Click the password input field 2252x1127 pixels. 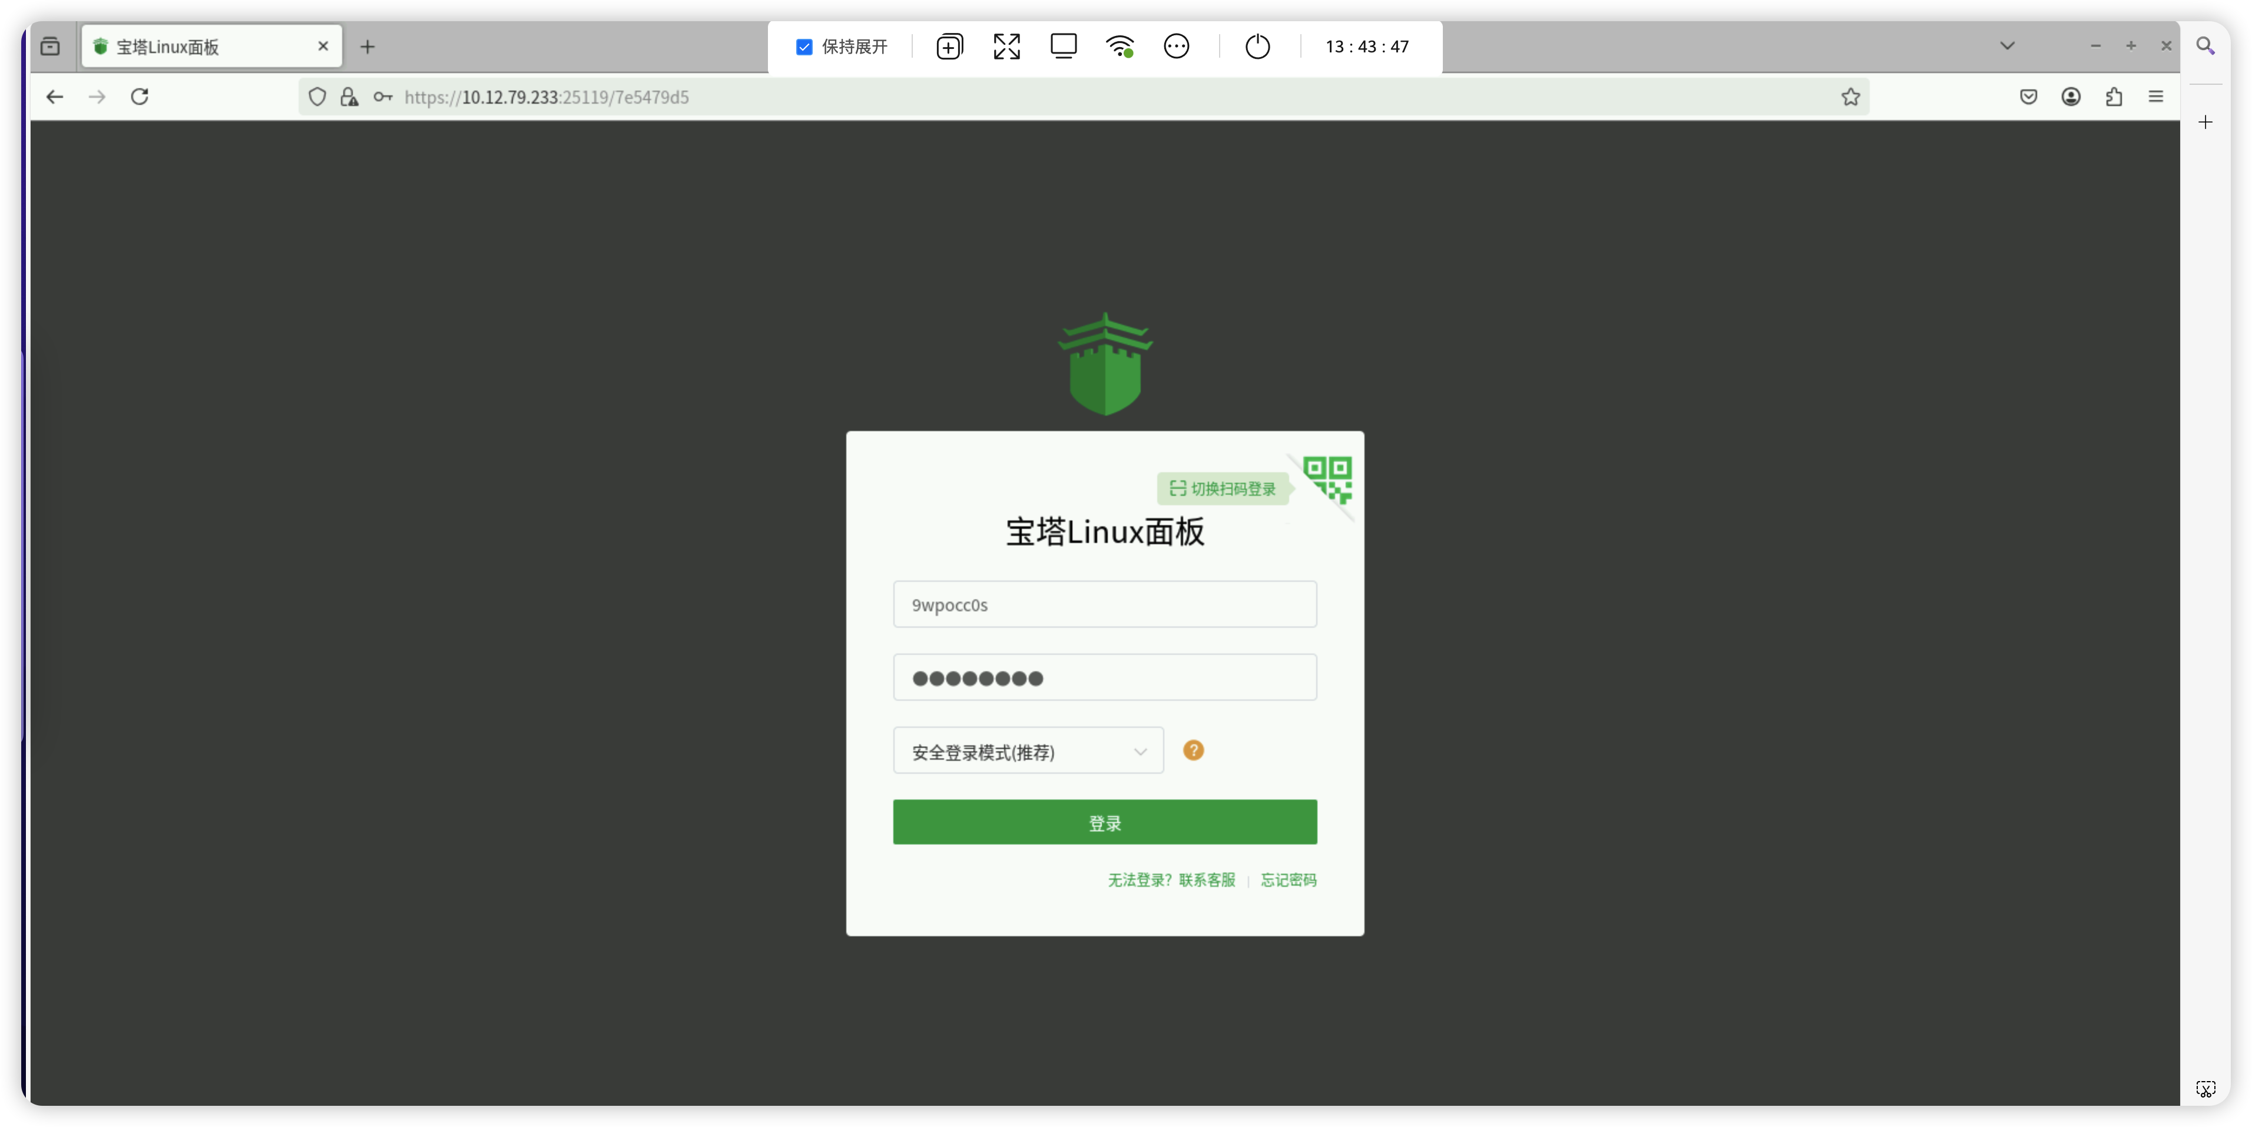(1105, 678)
